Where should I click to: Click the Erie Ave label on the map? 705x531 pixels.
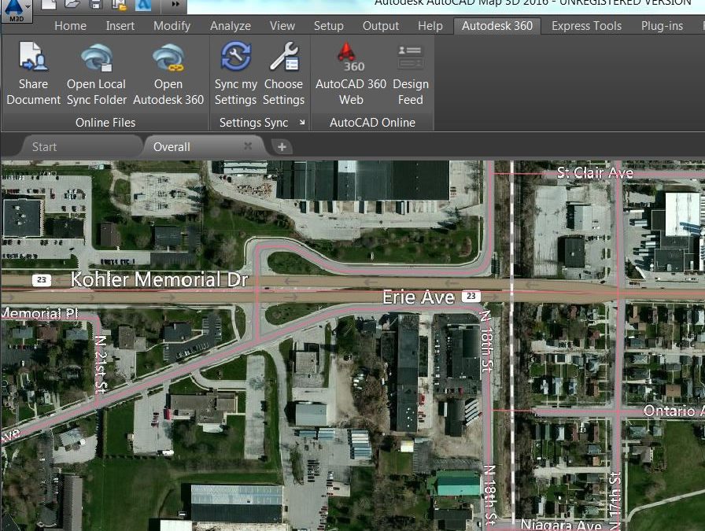point(419,297)
